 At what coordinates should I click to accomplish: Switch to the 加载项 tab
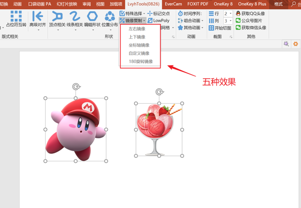[x=116, y=4]
